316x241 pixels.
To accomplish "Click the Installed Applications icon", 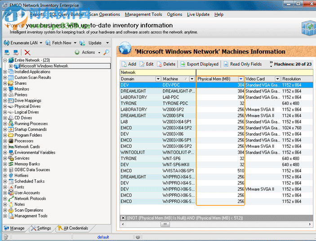I will pos(11,72).
